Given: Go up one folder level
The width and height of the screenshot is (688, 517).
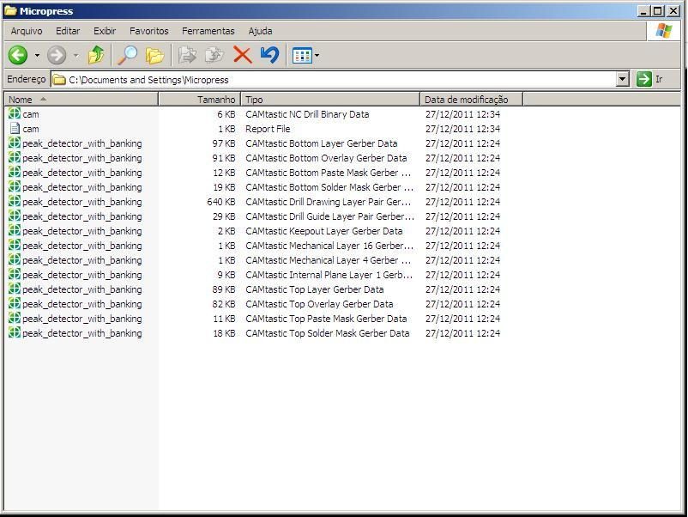Looking at the screenshot, I should pos(96,55).
